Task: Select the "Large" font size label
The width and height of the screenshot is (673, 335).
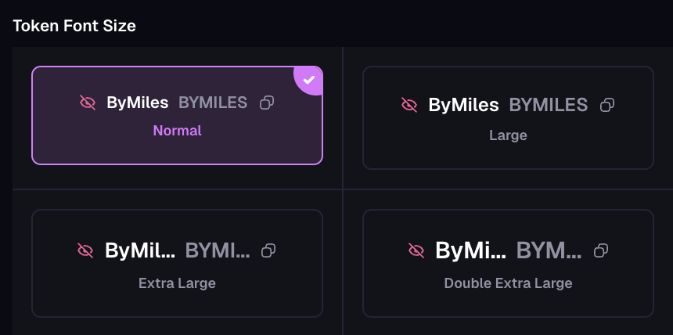Action: click(x=508, y=135)
